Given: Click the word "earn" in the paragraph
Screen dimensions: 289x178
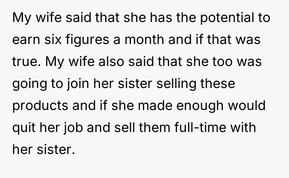Looking at the screenshot, I should coord(24,41).
